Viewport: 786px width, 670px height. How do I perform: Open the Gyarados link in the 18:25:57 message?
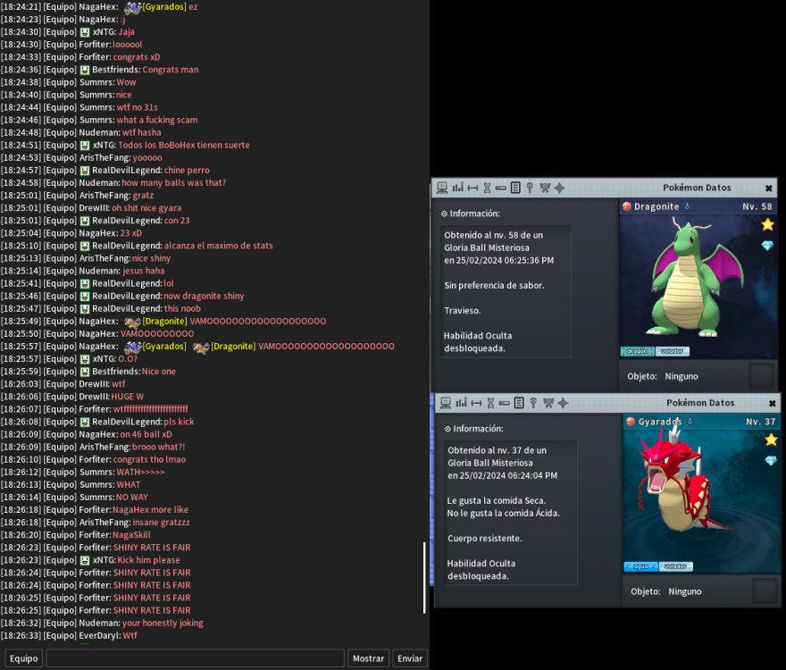point(164,346)
